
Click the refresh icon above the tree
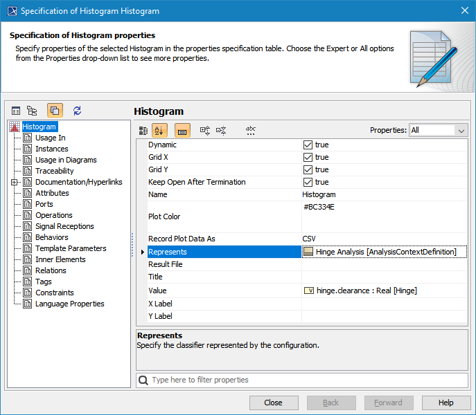click(77, 111)
